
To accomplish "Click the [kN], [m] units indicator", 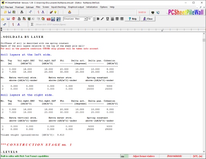I will tap(198, 156).
